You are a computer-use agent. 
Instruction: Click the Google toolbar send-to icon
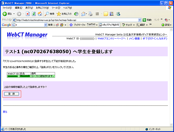[62, 25]
